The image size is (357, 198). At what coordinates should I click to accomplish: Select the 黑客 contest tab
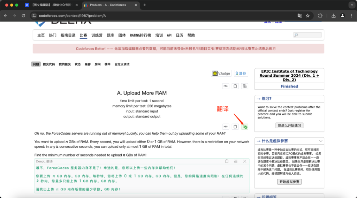(x=88, y=64)
